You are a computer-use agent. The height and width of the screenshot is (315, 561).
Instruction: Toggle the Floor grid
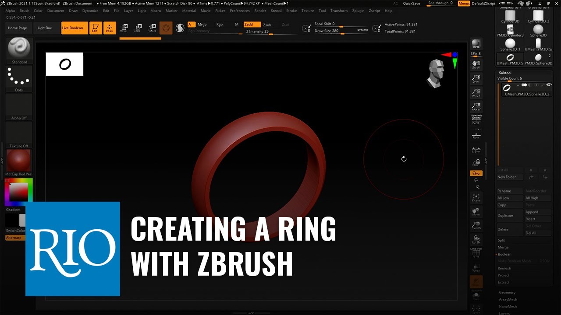point(476,135)
